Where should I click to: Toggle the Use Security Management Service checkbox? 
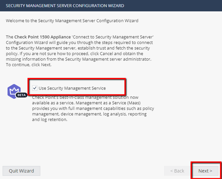coord(35,88)
